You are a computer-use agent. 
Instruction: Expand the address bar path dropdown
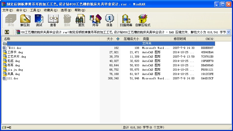[x=229, y=32]
